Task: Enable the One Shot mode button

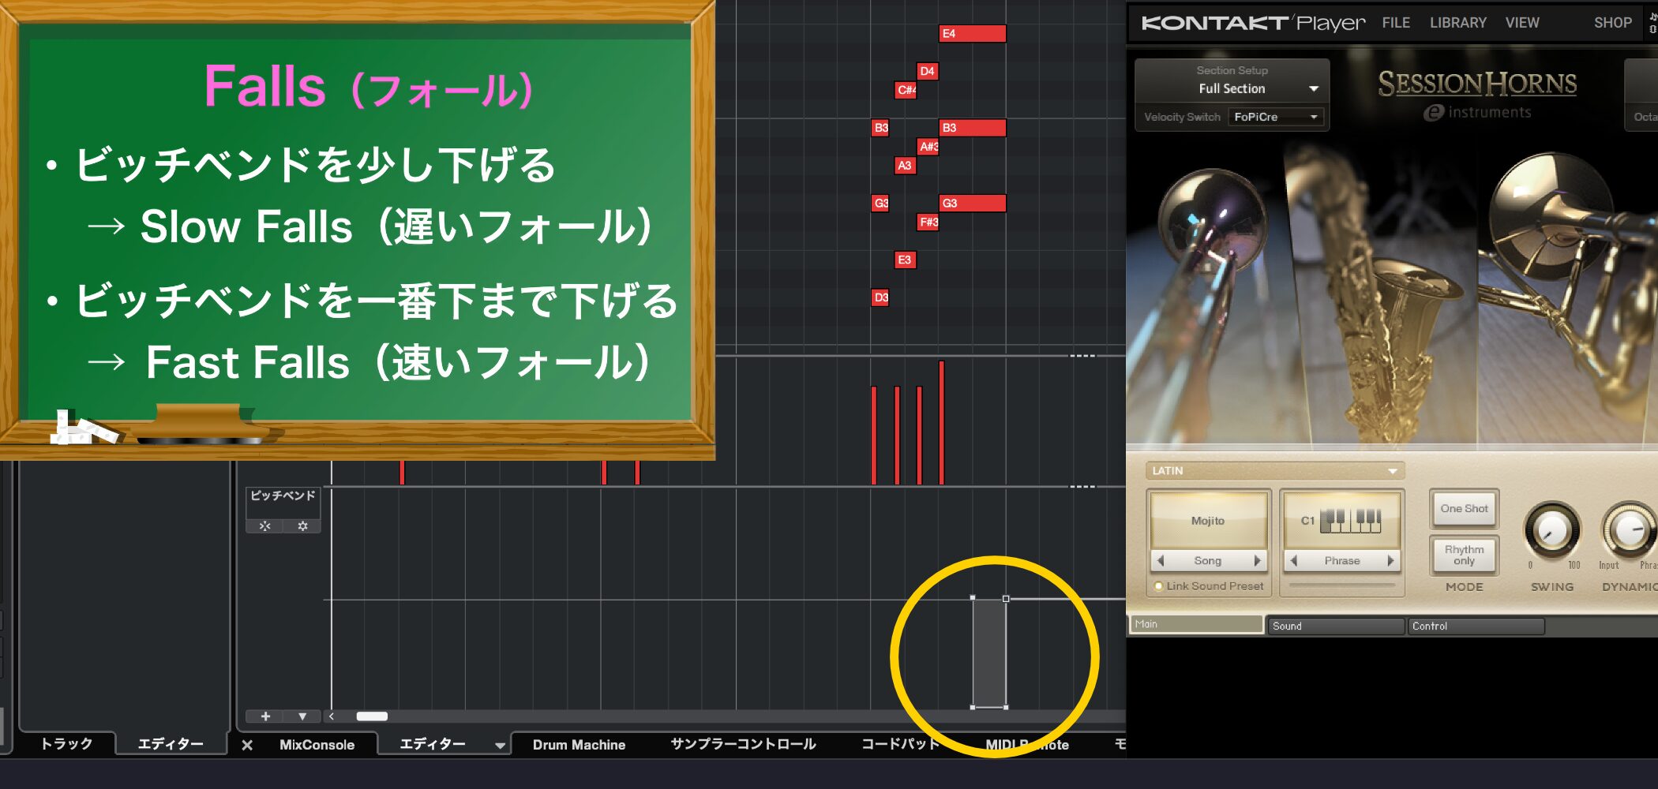Action: point(1464,509)
